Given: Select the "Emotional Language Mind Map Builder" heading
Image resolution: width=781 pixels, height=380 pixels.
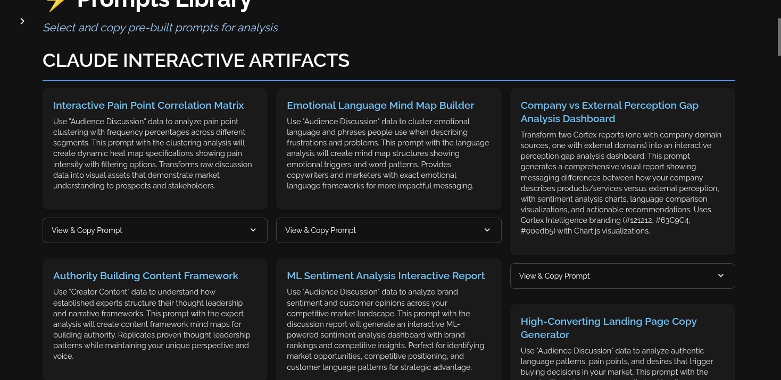Looking at the screenshot, I should (x=380, y=105).
